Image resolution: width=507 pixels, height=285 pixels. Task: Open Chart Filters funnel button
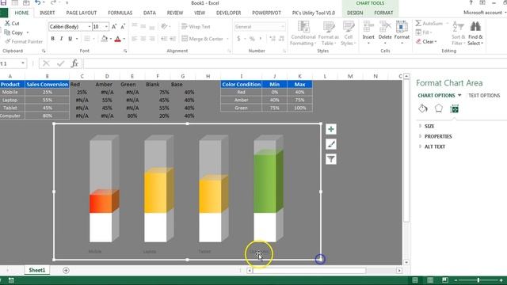tap(331, 159)
